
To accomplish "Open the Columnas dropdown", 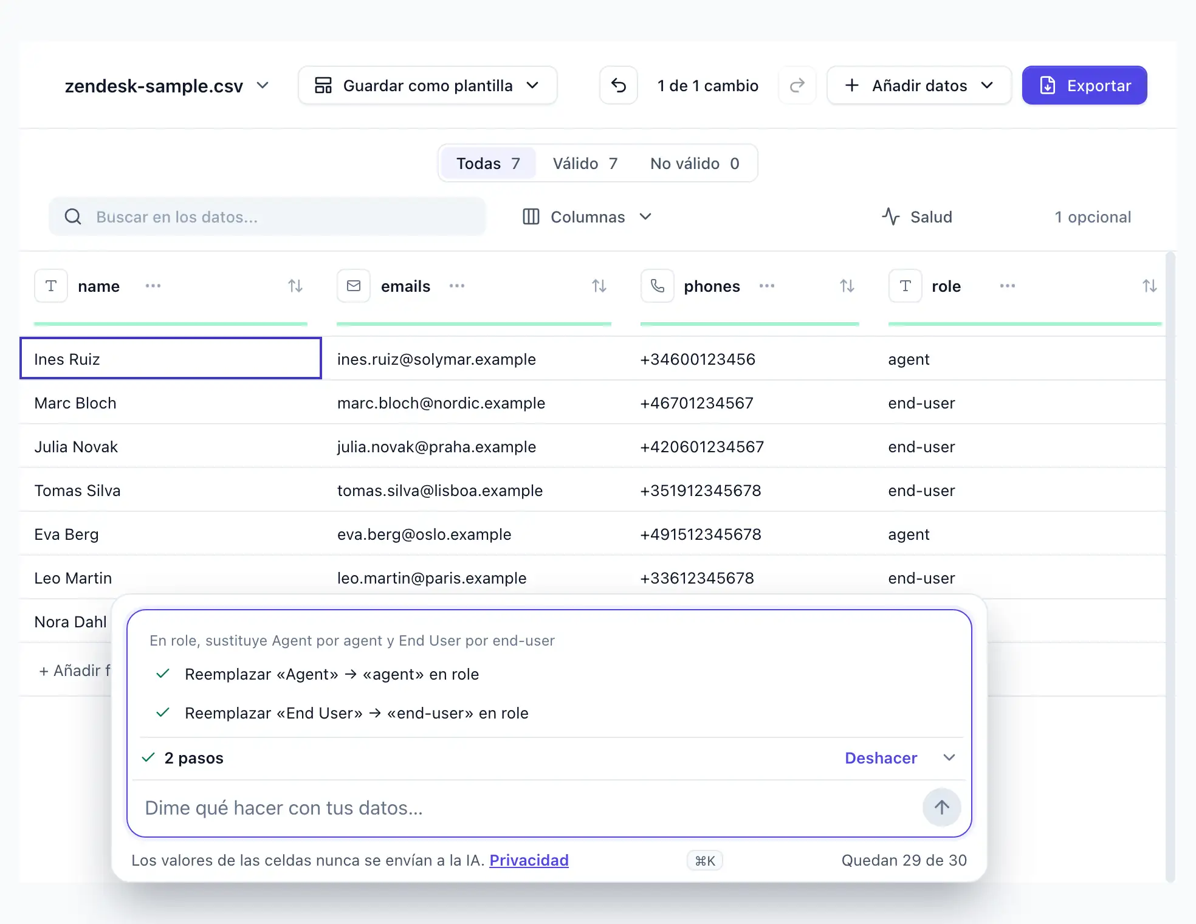I will [587, 217].
